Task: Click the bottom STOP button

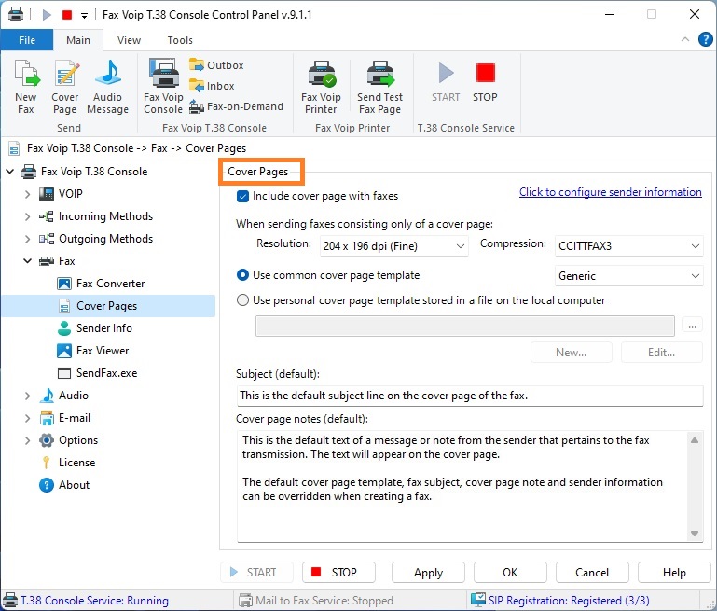Action: tap(338, 572)
